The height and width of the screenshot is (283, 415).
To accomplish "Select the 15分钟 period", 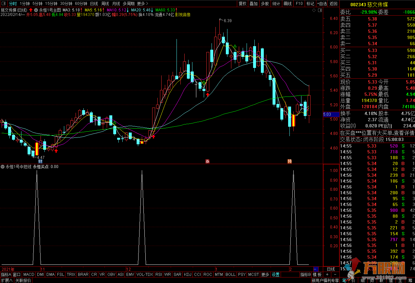I will click(51, 4).
